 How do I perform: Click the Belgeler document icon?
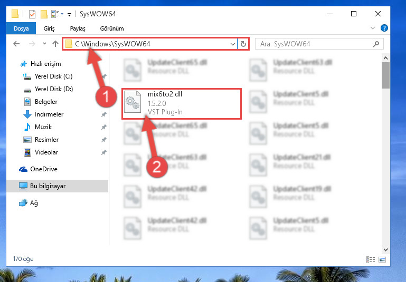pos(27,102)
